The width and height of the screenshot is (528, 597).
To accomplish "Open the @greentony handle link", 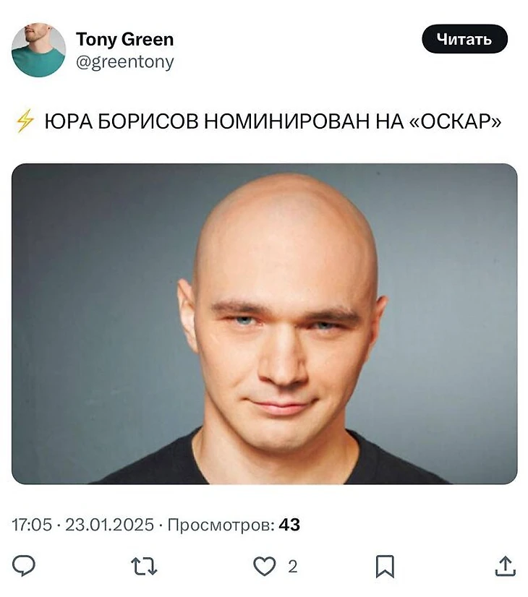I will (x=125, y=61).
